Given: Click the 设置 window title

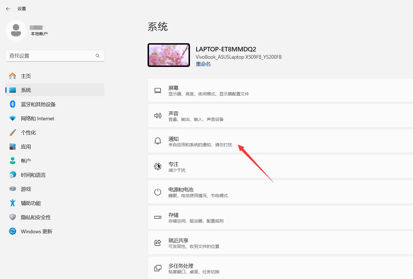Looking at the screenshot, I should coord(22,9).
